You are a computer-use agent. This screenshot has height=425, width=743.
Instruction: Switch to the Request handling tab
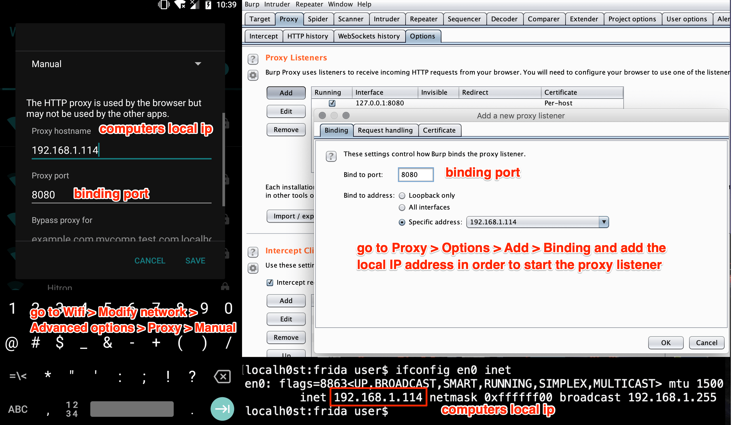(x=385, y=131)
